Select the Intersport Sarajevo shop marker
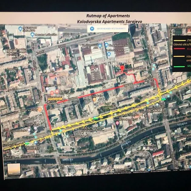 click(20, 29)
